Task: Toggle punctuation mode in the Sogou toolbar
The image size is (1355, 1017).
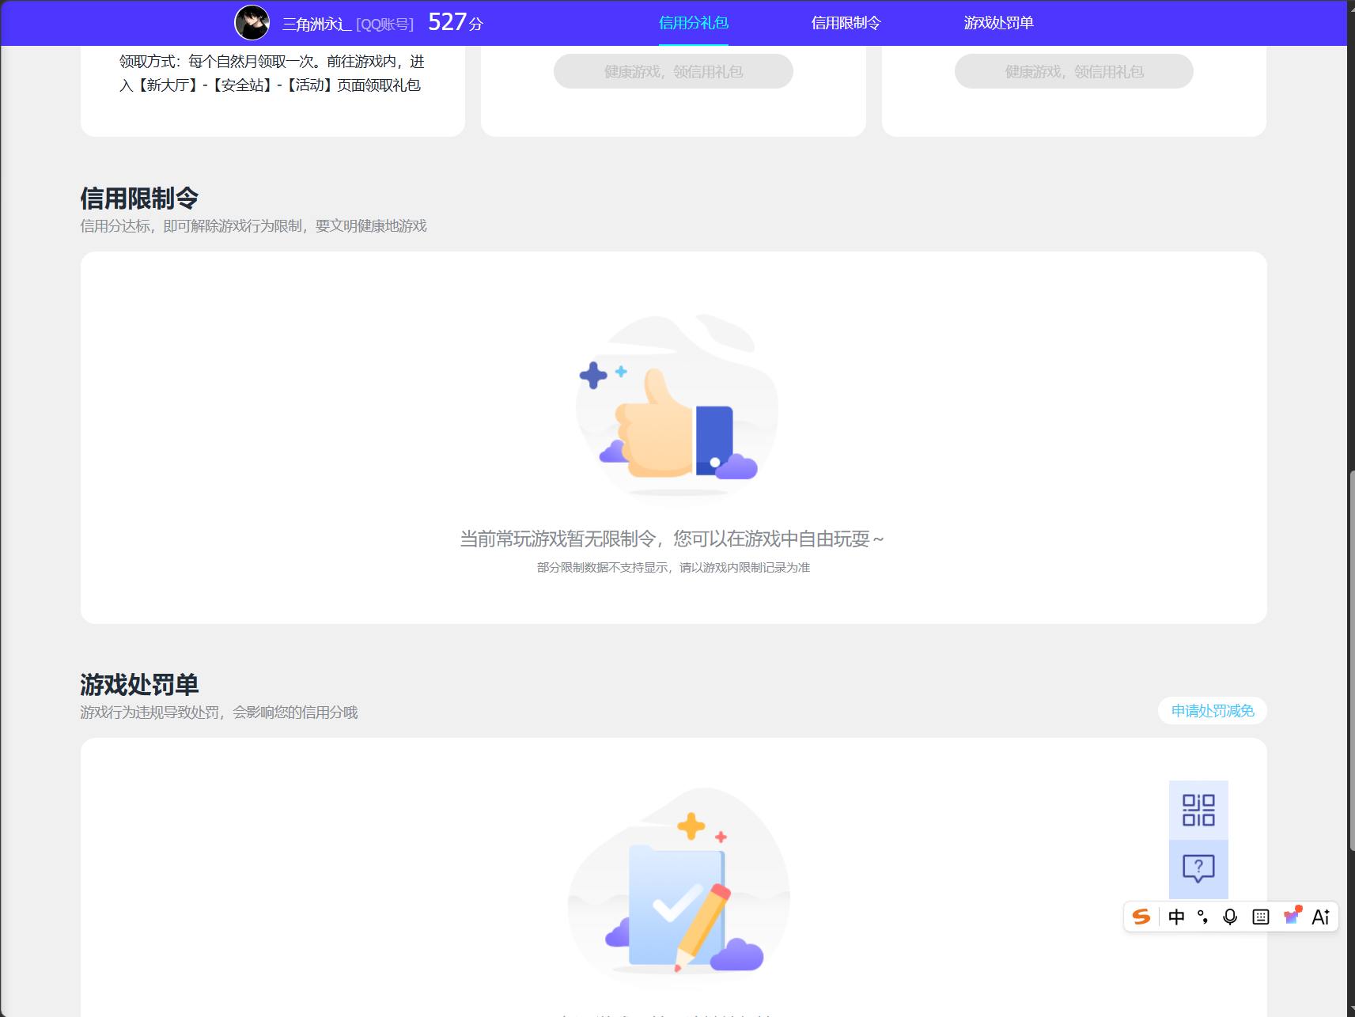Action: click(1202, 917)
